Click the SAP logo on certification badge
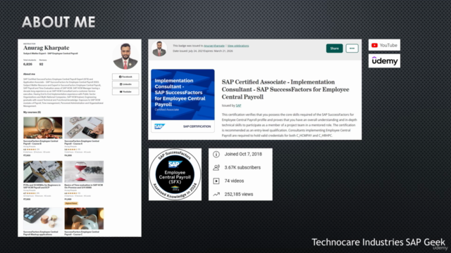Image resolution: width=451 pixels, height=253 pixels. coord(159,126)
